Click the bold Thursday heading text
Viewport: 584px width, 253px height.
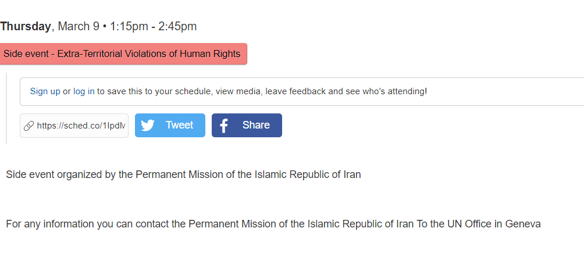point(26,26)
